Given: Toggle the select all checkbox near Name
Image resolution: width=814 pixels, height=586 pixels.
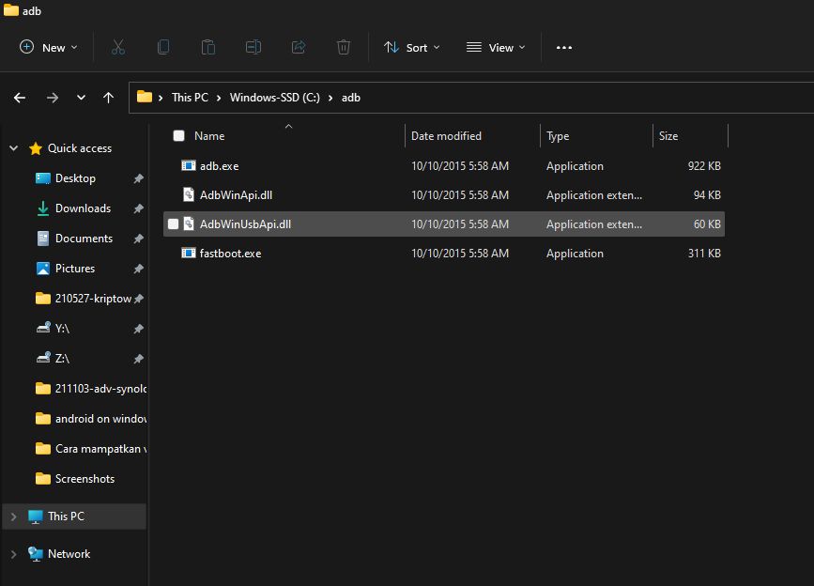Looking at the screenshot, I should (x=178, y=136).
